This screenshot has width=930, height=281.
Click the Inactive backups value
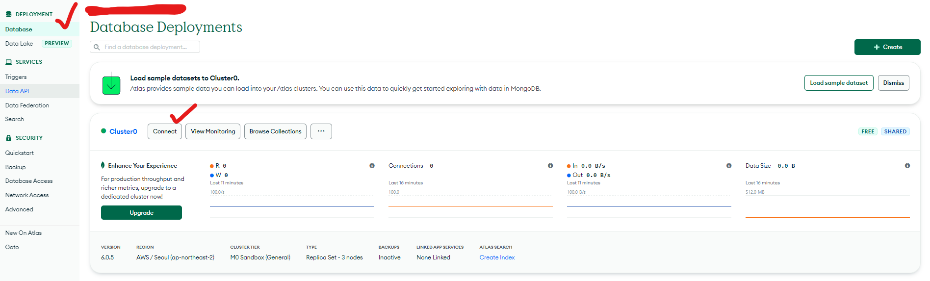click(x=389, y=257)
